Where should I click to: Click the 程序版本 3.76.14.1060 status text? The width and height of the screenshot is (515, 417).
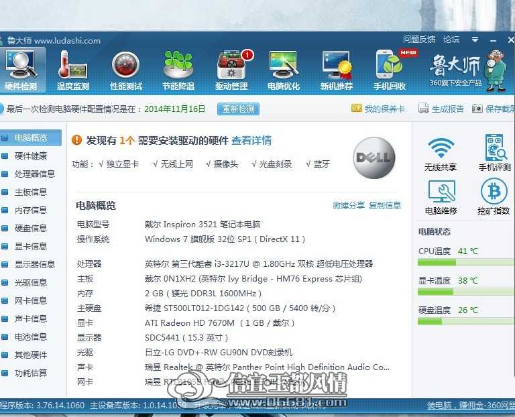42,405
